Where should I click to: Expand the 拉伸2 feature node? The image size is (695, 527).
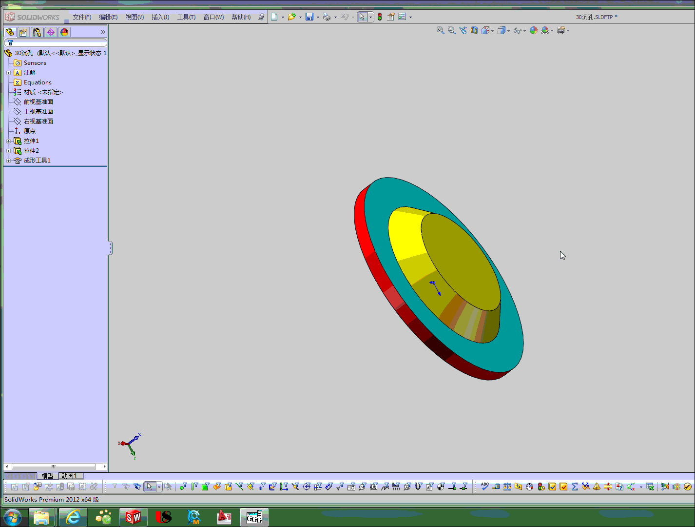point(8,151)
